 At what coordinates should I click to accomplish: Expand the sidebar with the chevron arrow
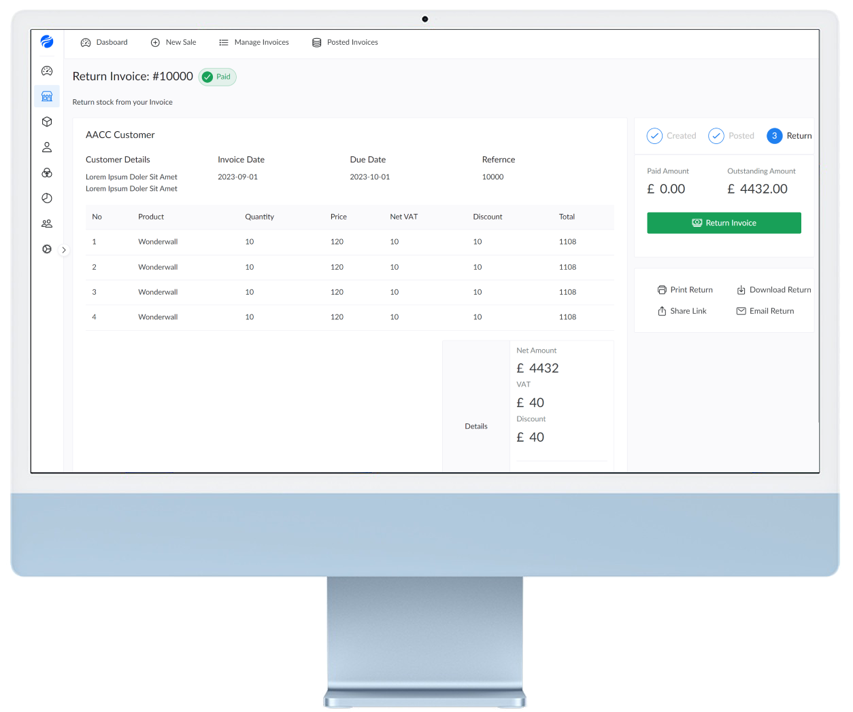tap(64, 250)
